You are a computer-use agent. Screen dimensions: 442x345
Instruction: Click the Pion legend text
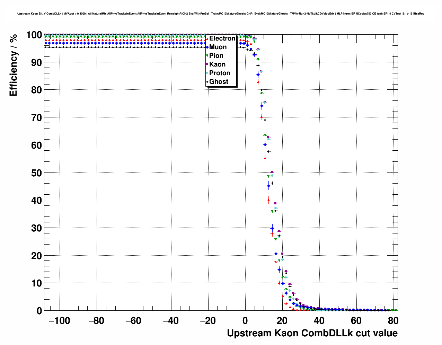tap(216, 56)
